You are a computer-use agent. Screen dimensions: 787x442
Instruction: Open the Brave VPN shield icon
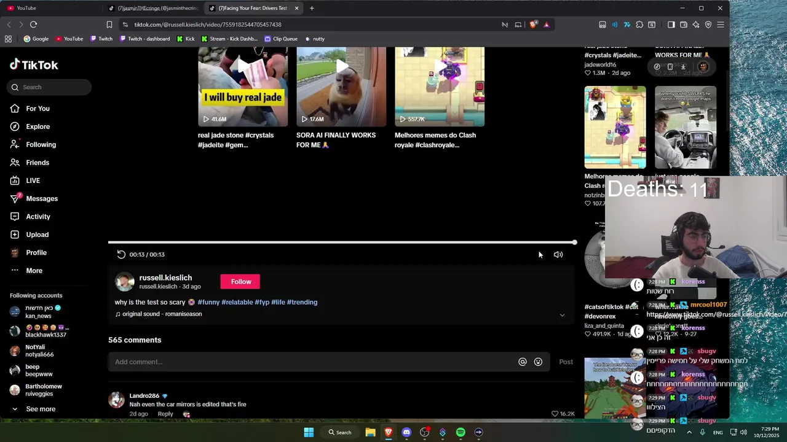(708, 25)
